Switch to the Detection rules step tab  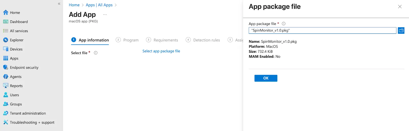pyautogui.click(x=203, y=40)
